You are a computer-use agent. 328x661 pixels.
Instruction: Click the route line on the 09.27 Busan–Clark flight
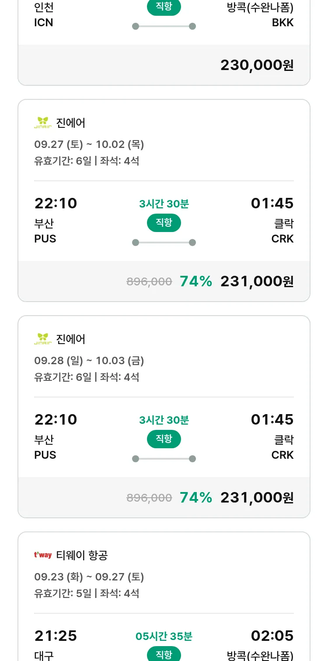164,243
